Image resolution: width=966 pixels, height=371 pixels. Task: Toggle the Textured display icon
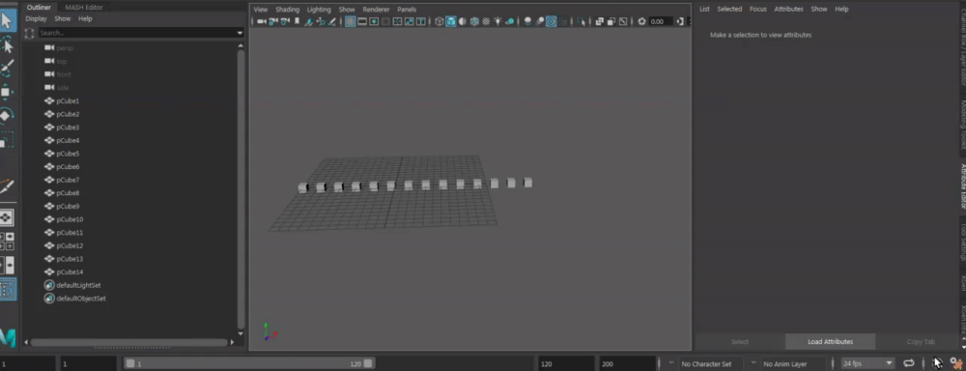486,21
